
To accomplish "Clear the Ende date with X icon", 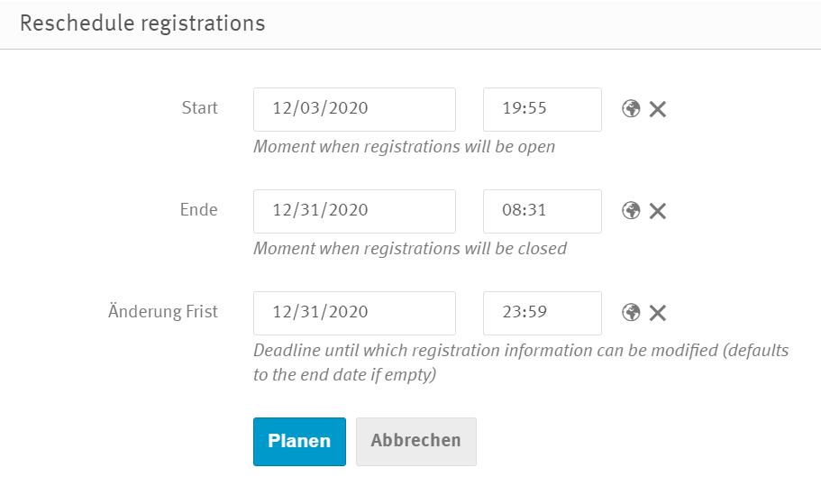I will (x=658, y=212).
